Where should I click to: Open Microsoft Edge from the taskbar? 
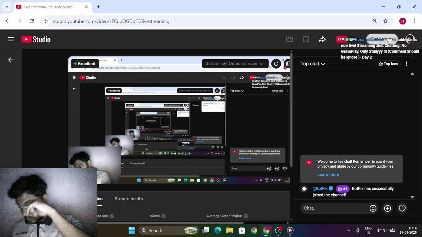[x=218, y=230]
